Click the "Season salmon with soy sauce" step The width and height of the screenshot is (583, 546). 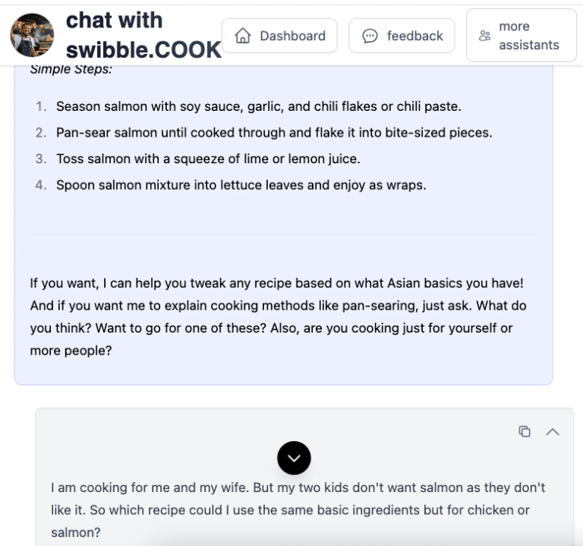(258, 106)
